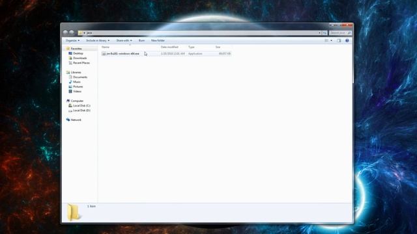Open the Videos library

(x=77, y=92)
